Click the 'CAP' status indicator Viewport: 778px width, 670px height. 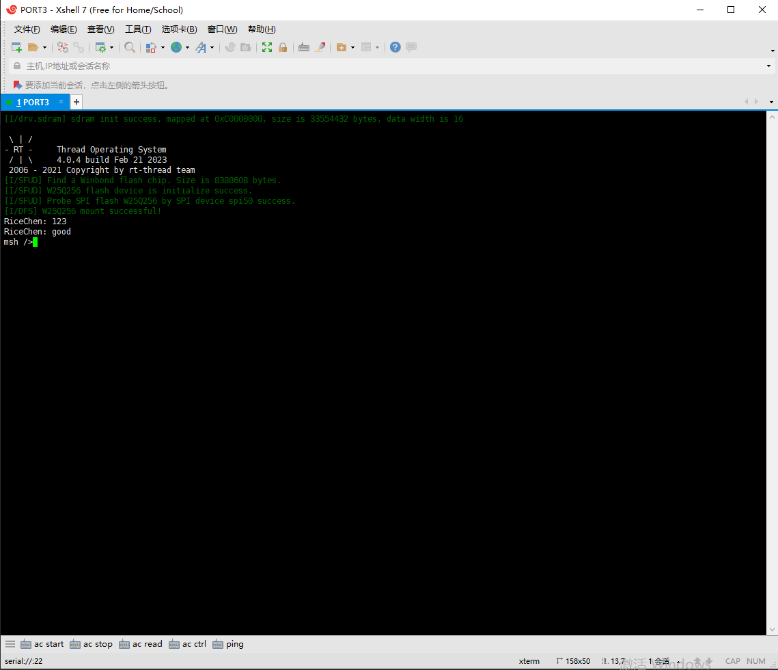click(732, 661)
